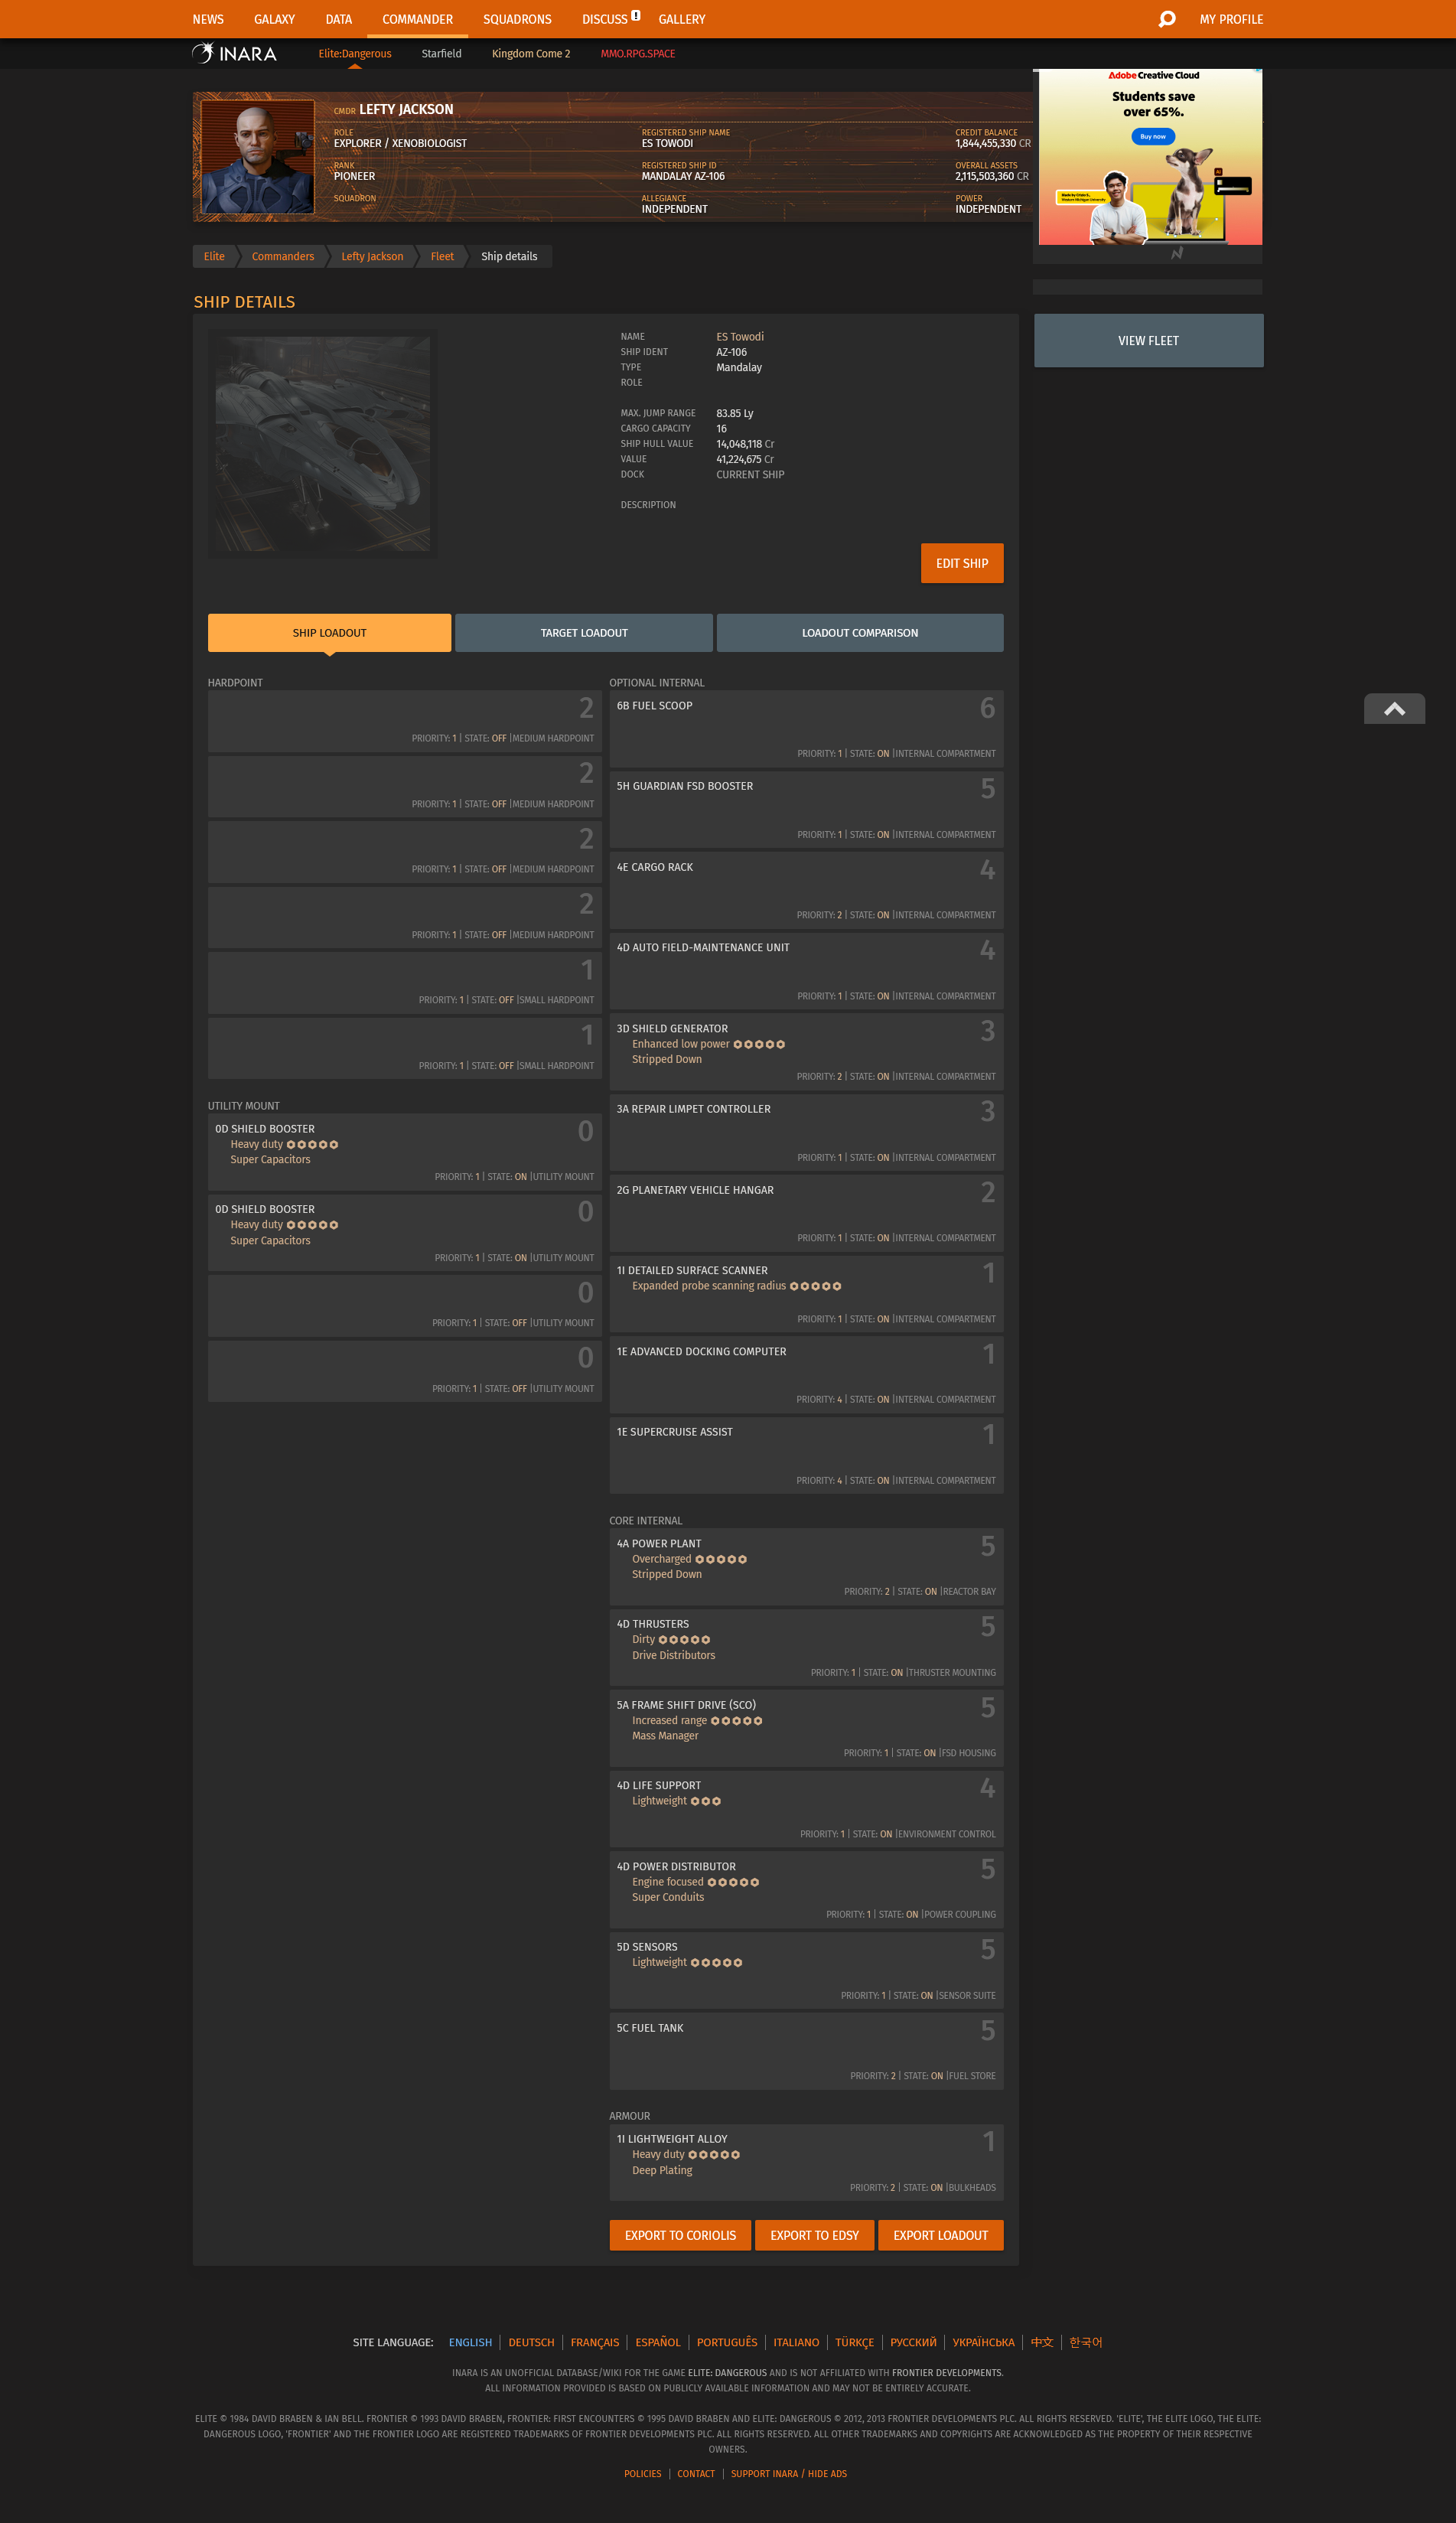Click the 5A FRAME SHIFT DRIVE (SCO) module
The width and height of the screenshot is (1456, 2523).
pos(806,1728)
